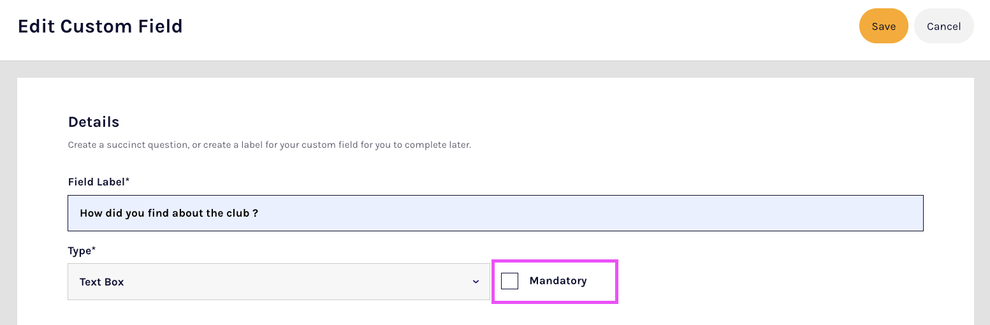Click the "Details" section heading
This screenshot has width=990, height=325.
(94, 122)
